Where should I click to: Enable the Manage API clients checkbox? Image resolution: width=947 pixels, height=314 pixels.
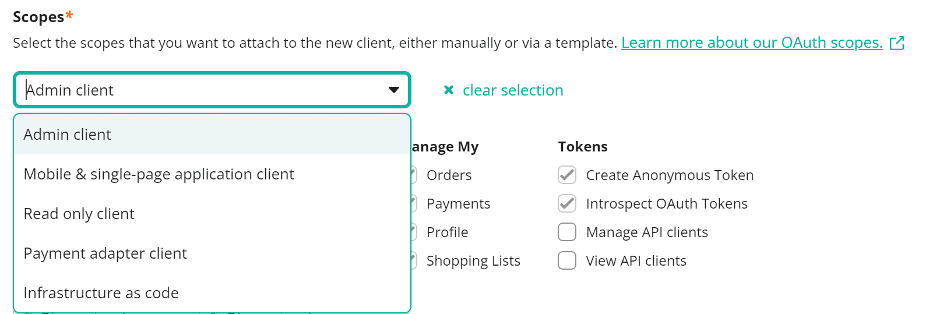567,232
